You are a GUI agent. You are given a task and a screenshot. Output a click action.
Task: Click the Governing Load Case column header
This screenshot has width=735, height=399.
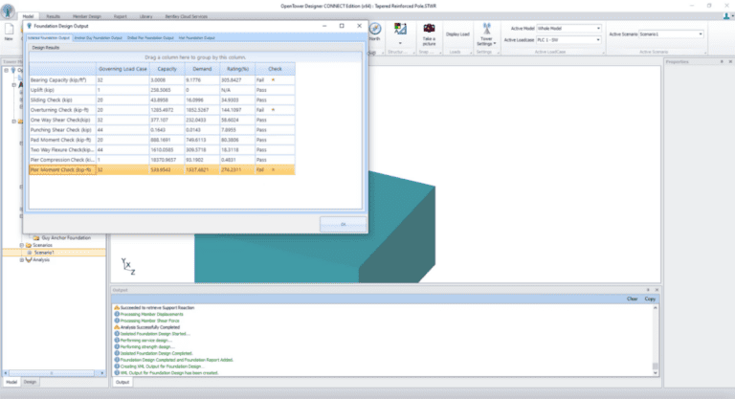pos(122,69)
